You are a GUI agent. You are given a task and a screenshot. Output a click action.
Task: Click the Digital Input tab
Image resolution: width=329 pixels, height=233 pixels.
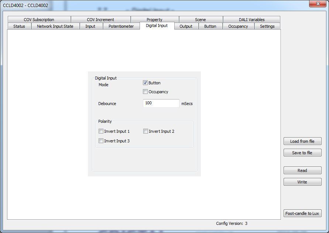pyautogui.click(x=157, y=26)
